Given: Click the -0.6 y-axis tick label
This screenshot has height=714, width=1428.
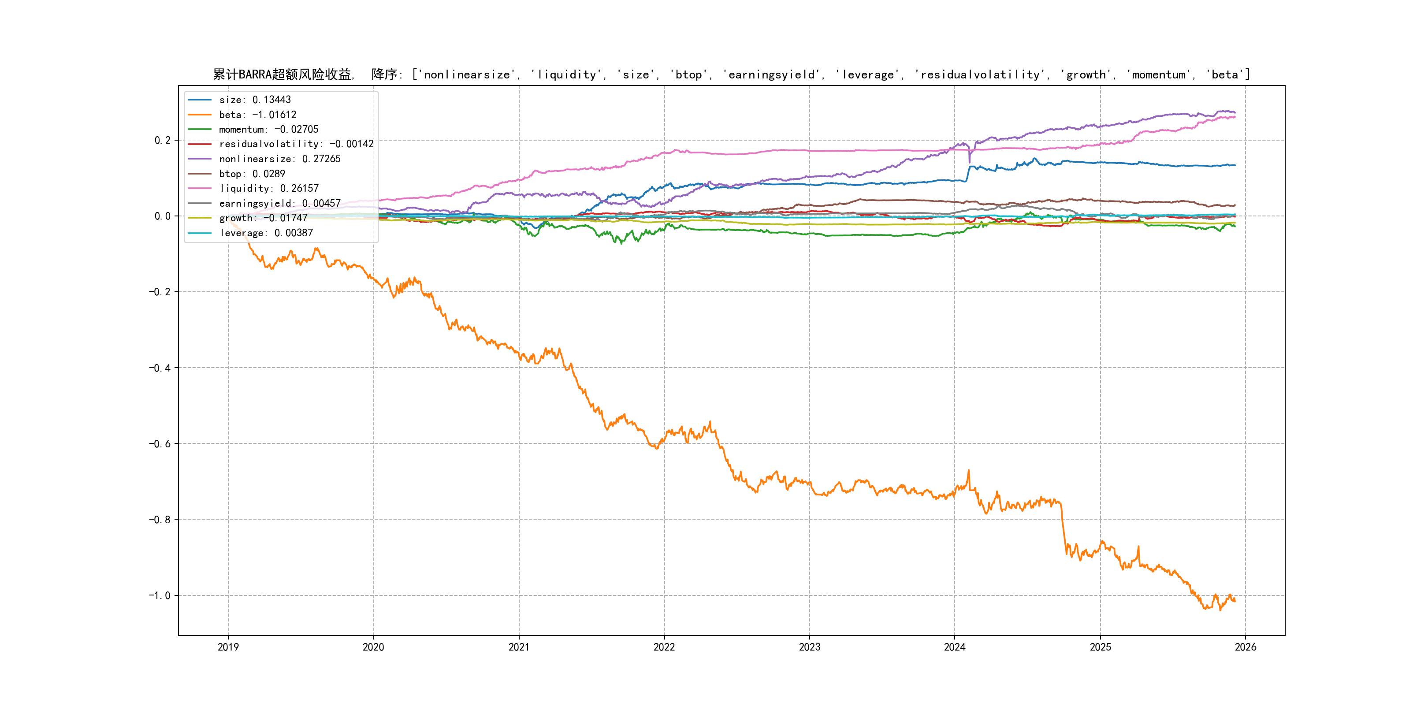Looking at the screenshot, I should [x=159, y=443].
